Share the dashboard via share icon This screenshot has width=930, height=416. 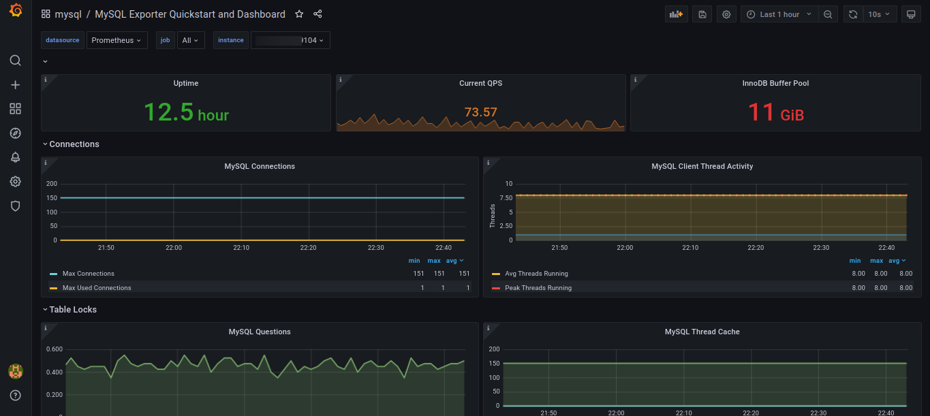click(x=317, y=14)
